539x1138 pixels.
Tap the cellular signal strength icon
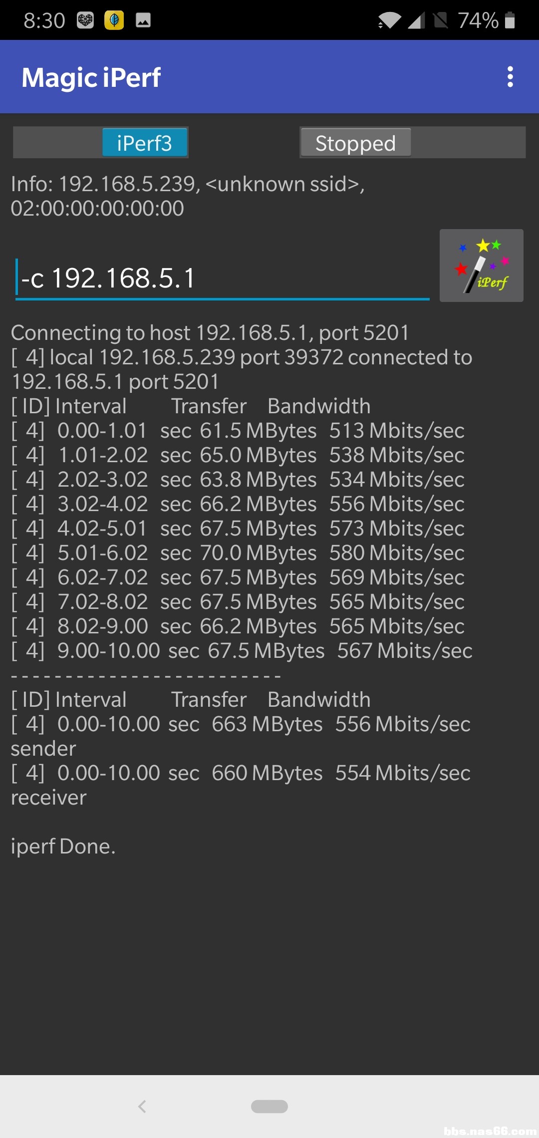(x=416, y=21)
